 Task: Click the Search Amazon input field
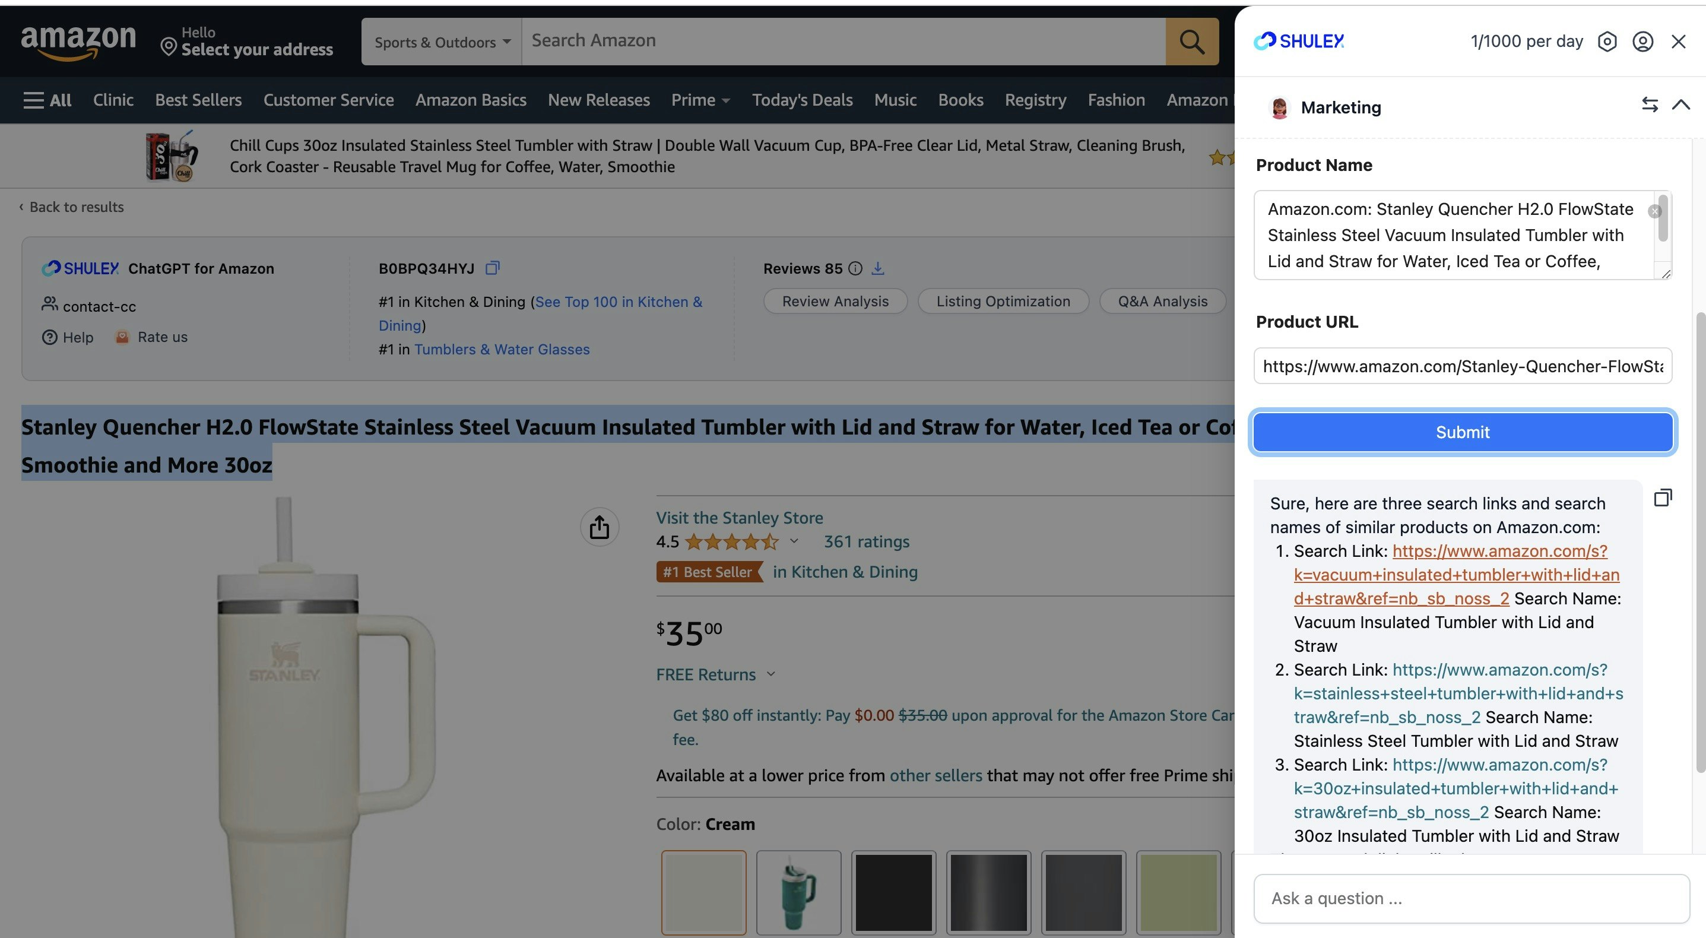843,41
